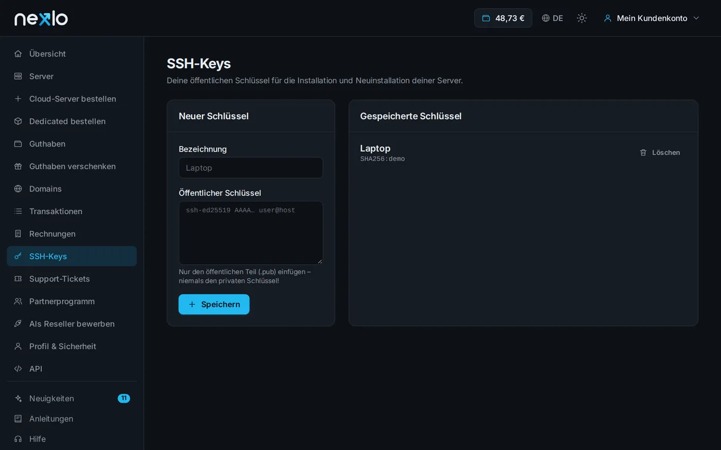This screenshot has height=450, width=721.
Task: Click into the Öffentlicher Schlüssel textarea
Action: [251, 233]
